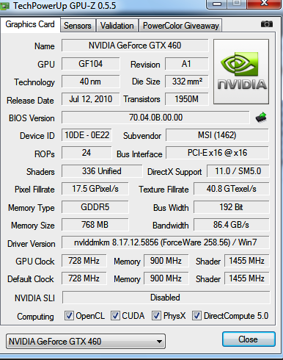Click the Driver Version field

pos(166,242)
